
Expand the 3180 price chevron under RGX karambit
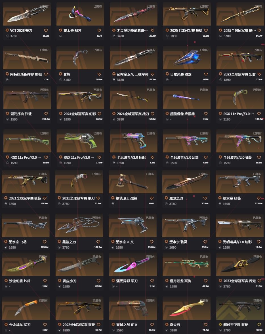point(220,119)
